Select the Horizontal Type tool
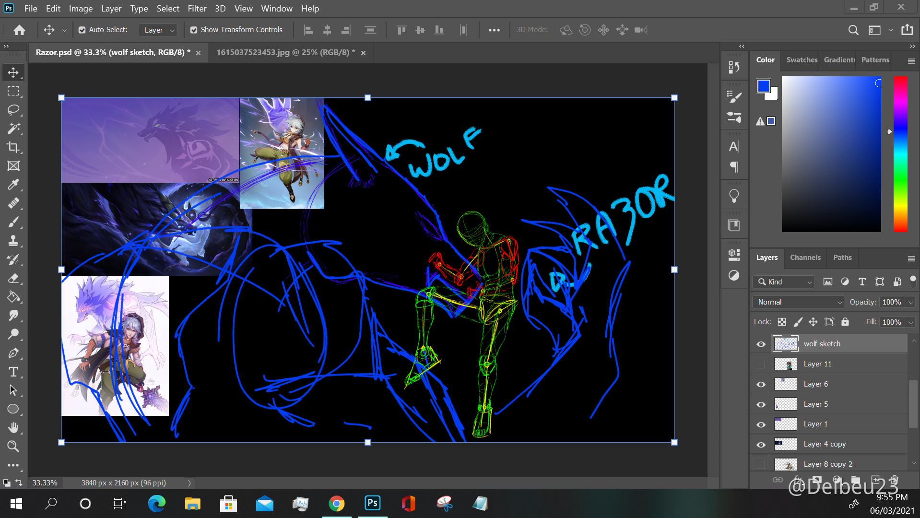 (14, 372)
